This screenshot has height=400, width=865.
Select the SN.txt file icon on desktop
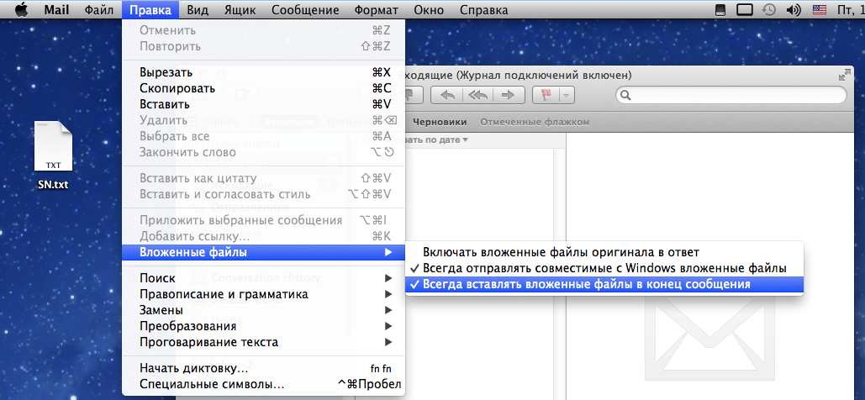[54, 146]
